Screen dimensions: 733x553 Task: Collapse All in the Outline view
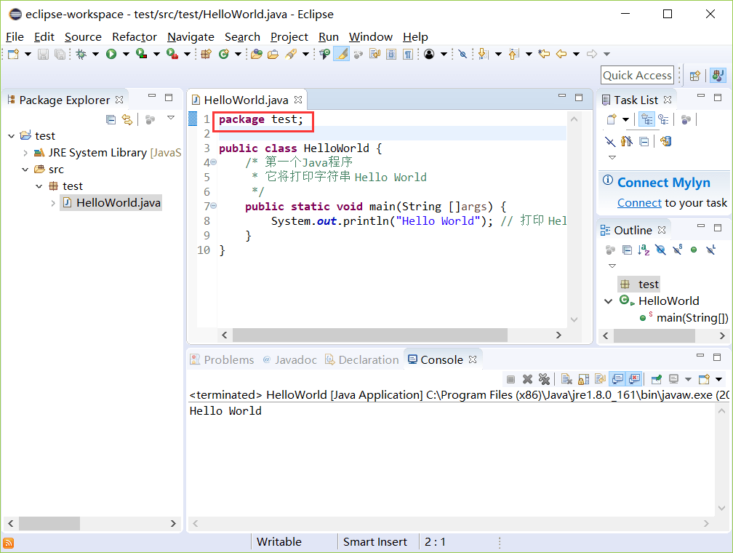point(628,250)
